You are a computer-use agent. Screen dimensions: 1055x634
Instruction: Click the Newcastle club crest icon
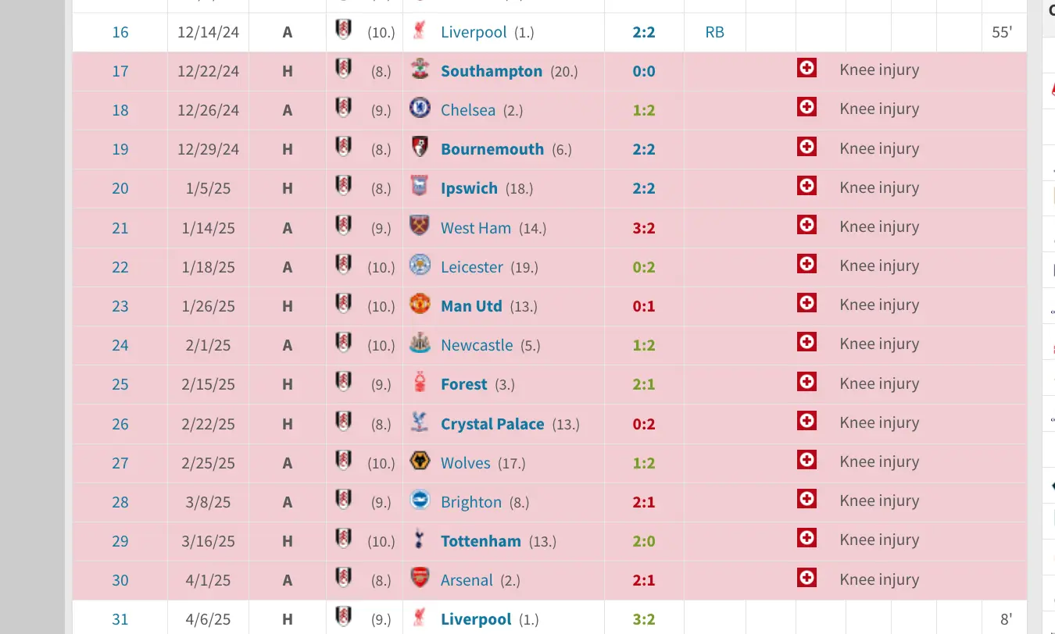[420, 344]
